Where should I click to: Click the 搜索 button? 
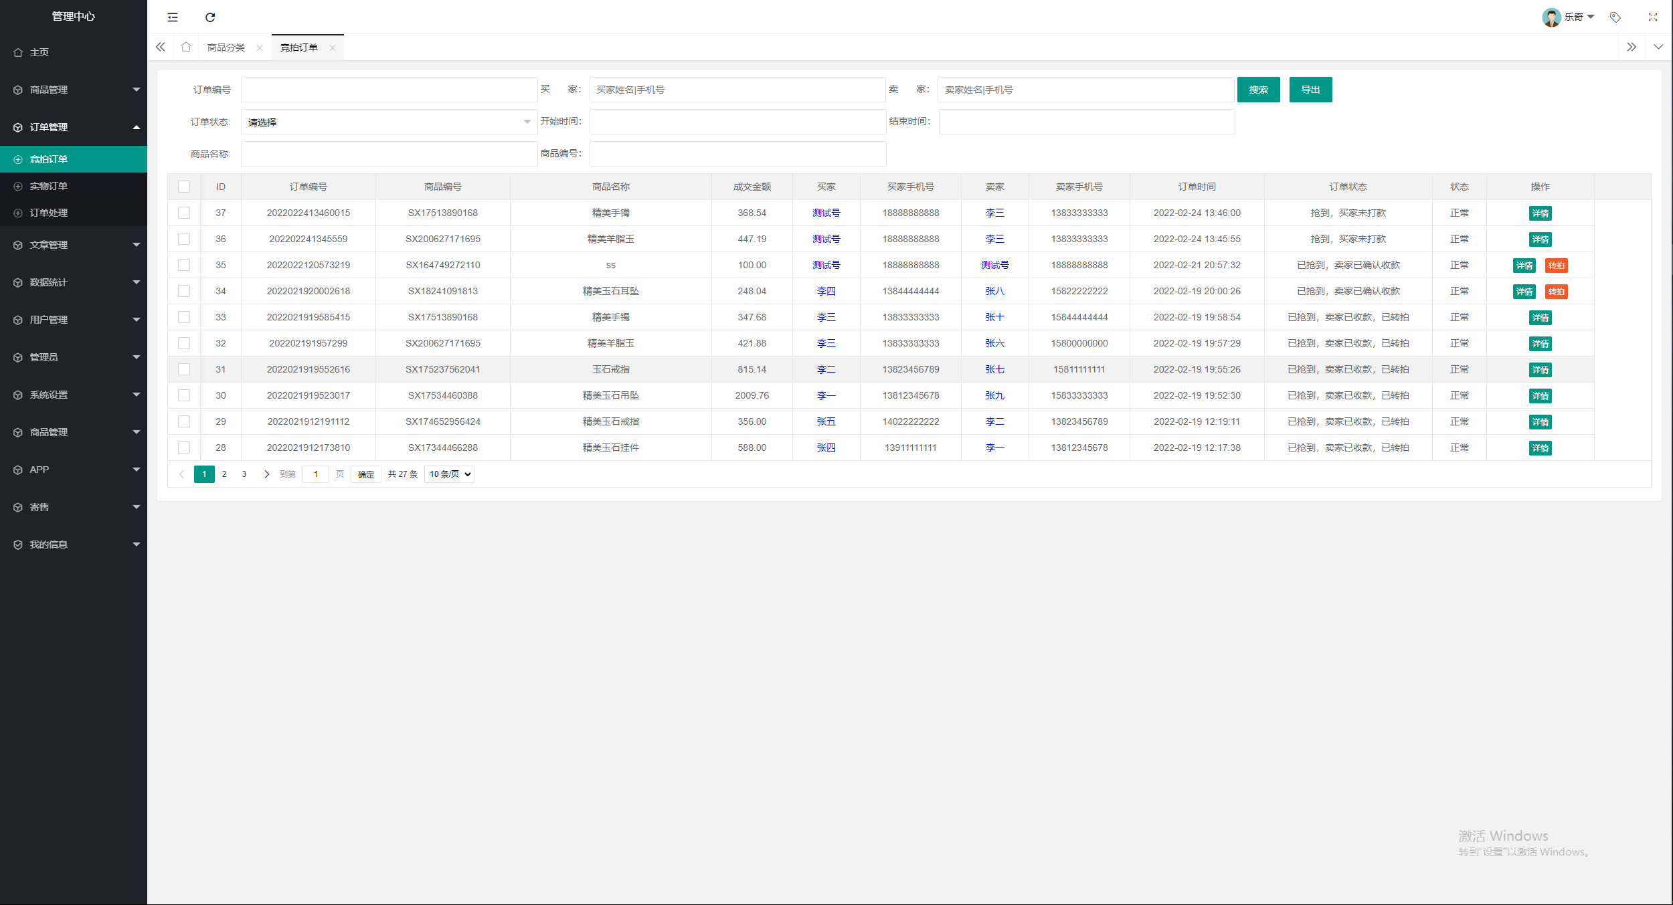1258,90
